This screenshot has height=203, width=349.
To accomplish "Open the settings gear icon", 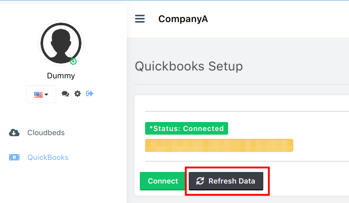I will [x=77, y=94].
